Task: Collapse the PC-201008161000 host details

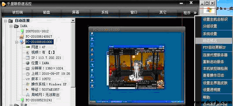Action: click(16, 42)
